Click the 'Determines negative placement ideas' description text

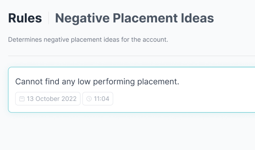click(88, 40)
